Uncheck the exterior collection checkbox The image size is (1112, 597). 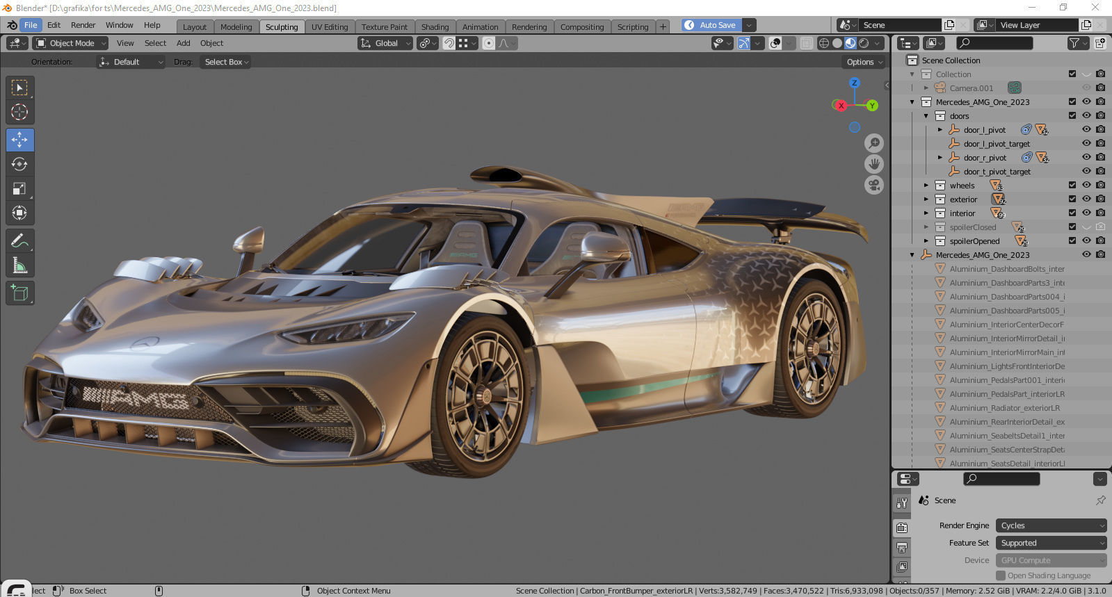(1072, 199)
